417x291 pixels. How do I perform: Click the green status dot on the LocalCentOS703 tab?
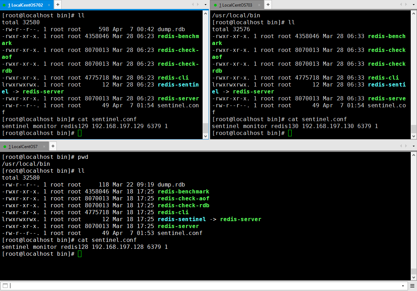pos(215,5)
